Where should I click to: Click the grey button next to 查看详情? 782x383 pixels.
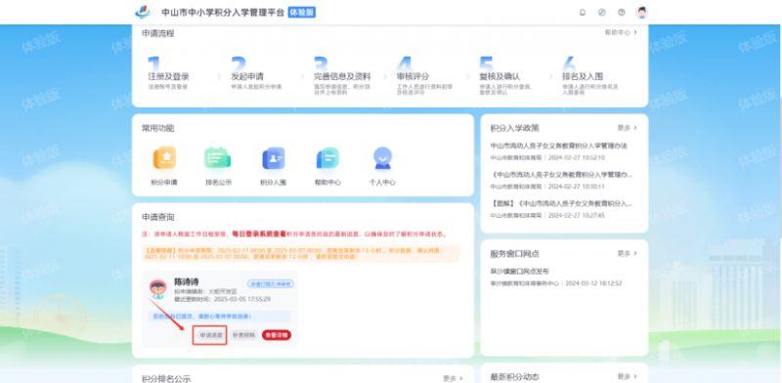243,335
